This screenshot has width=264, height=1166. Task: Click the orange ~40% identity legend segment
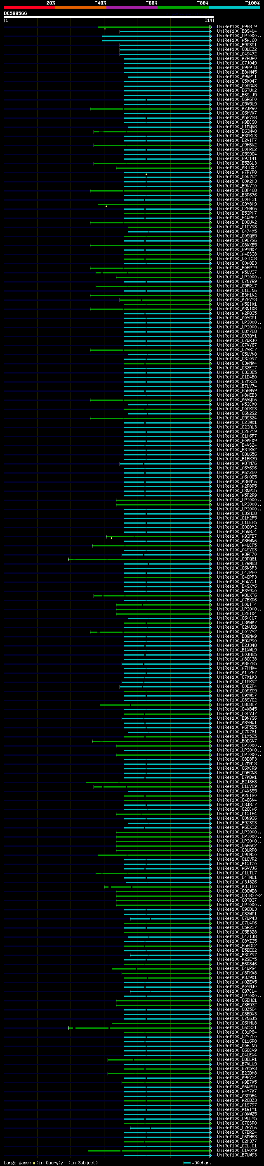(x=81, y=7)
